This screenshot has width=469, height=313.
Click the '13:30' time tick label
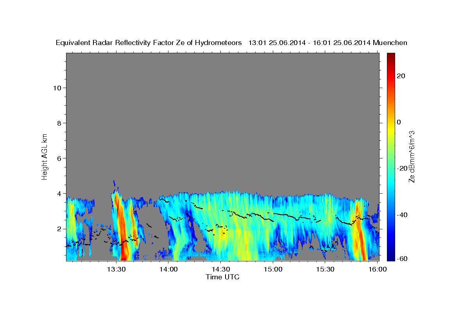(116, 270)
